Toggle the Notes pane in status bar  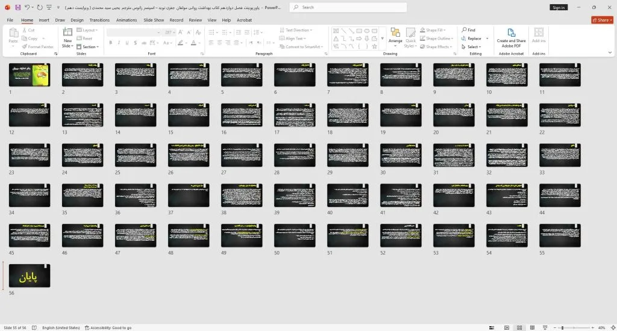pyautogui.click(x=492, y=327)
